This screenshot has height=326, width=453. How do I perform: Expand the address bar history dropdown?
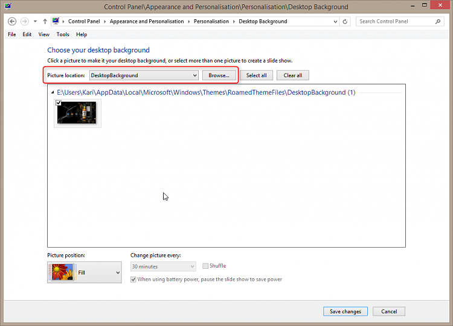[335, 21]
